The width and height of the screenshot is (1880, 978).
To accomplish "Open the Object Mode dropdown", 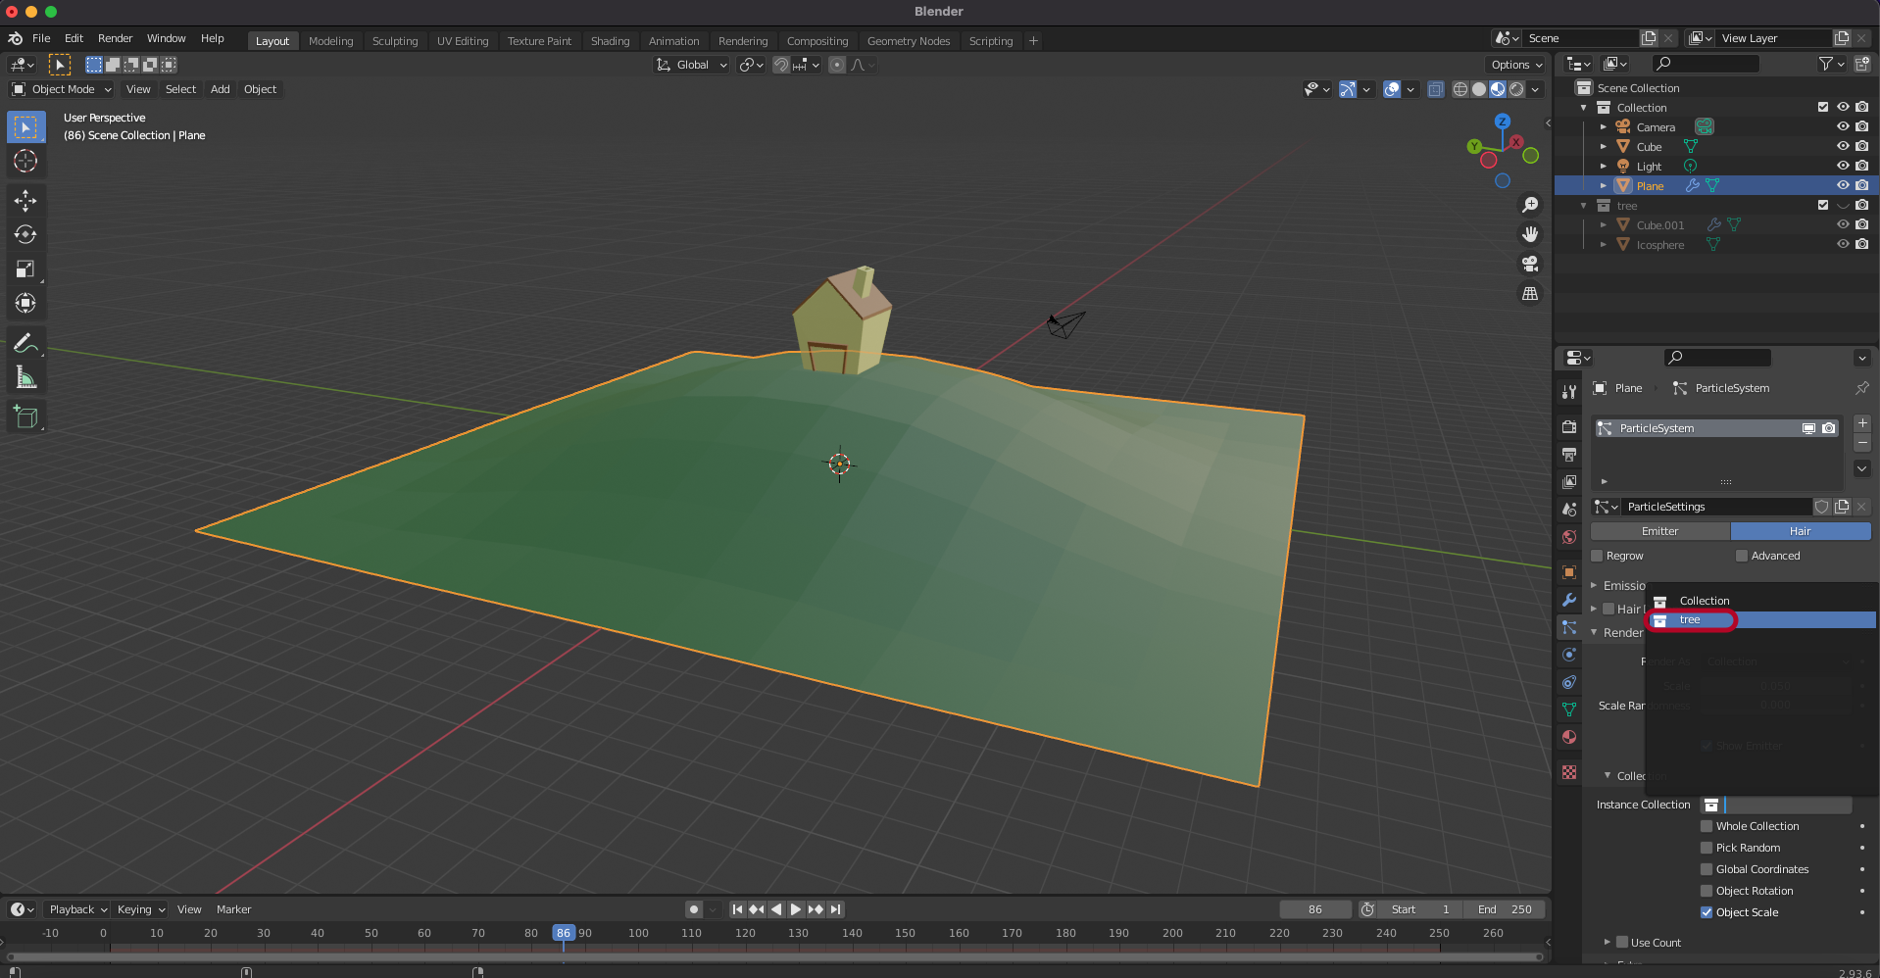I will tap(62, 89).
